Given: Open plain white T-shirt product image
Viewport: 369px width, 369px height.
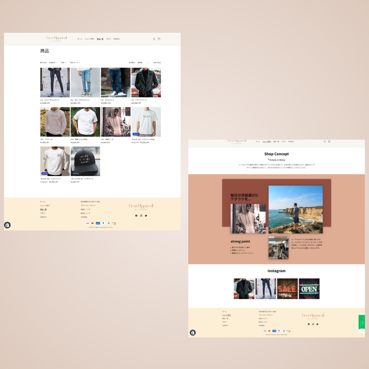Looking at the screenshot, I should click(85, 122).
